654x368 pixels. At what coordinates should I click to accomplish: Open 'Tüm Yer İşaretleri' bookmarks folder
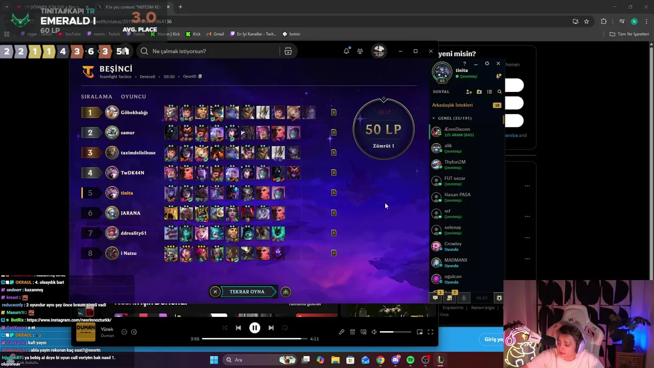[629, 34]
